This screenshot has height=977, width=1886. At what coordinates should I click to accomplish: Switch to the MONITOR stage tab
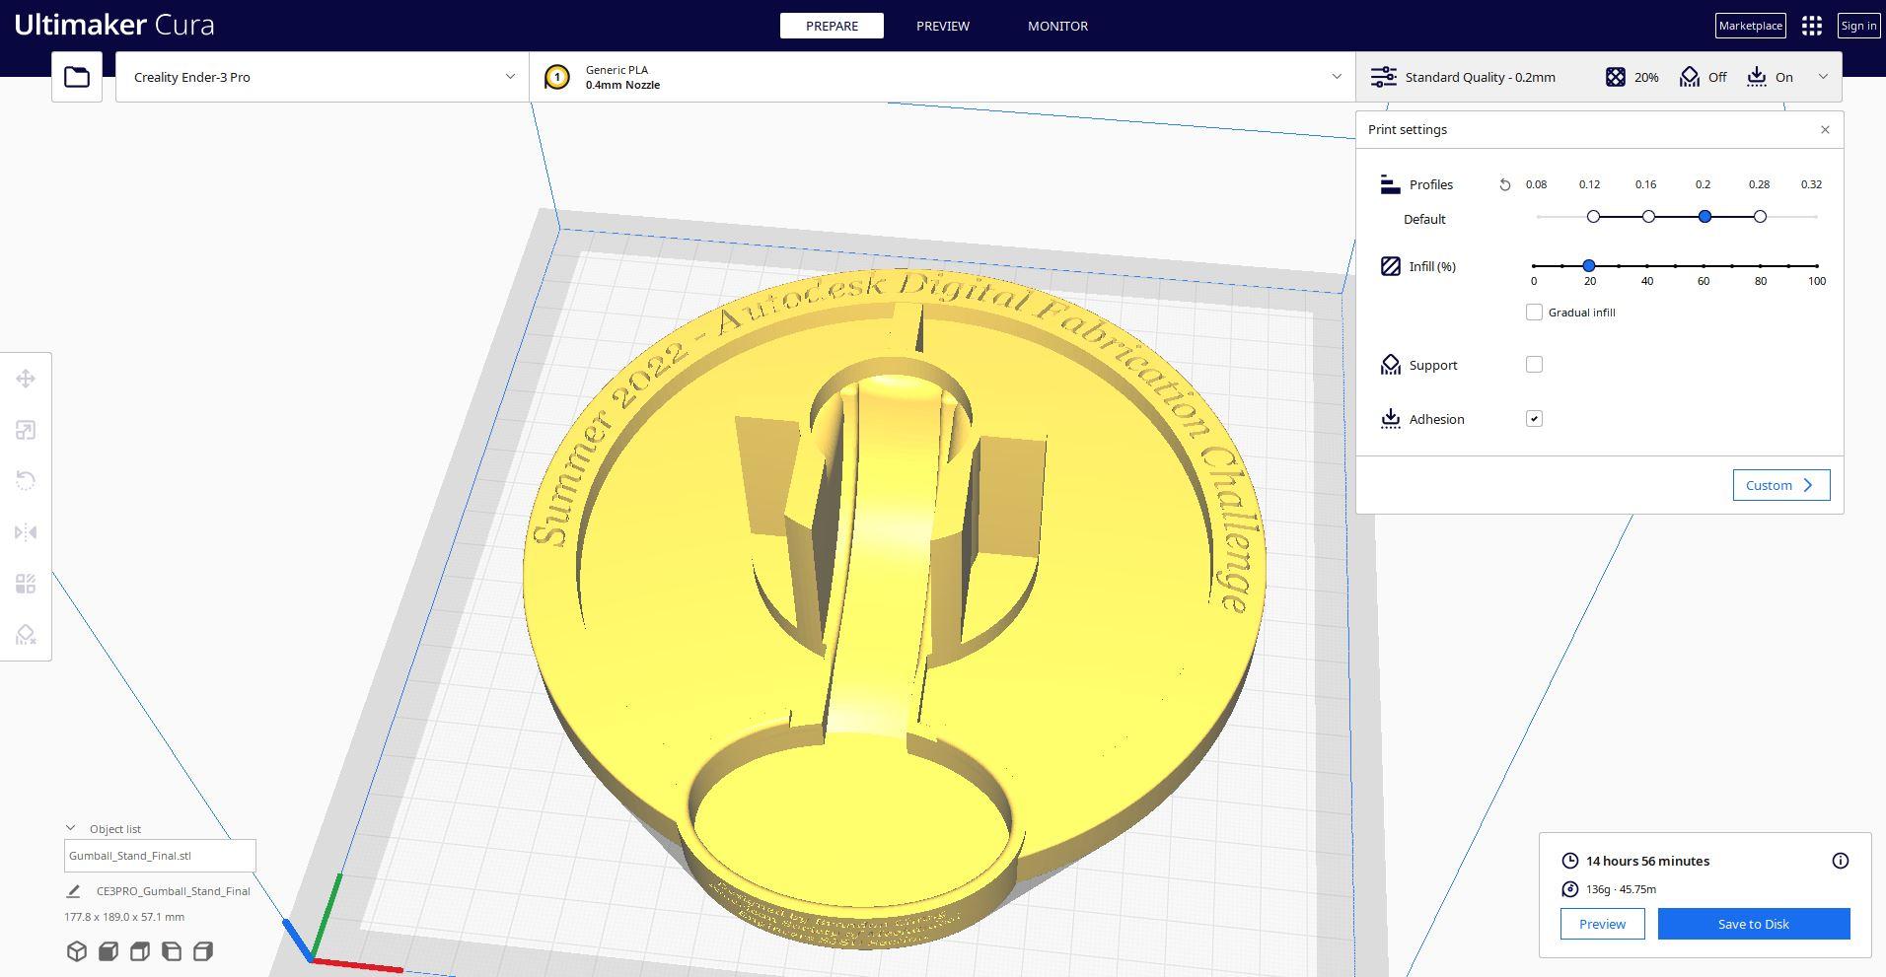1057,26
